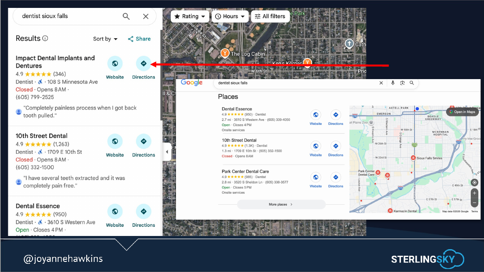The width and height of the screenshot is (484, 272).
Task: Click the Google search magnifier icon
Action: pos(412,83)
